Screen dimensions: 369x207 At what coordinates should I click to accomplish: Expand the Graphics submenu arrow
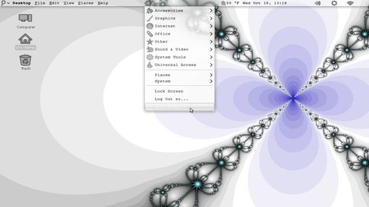pyautogui.click(x=211, y=18)
